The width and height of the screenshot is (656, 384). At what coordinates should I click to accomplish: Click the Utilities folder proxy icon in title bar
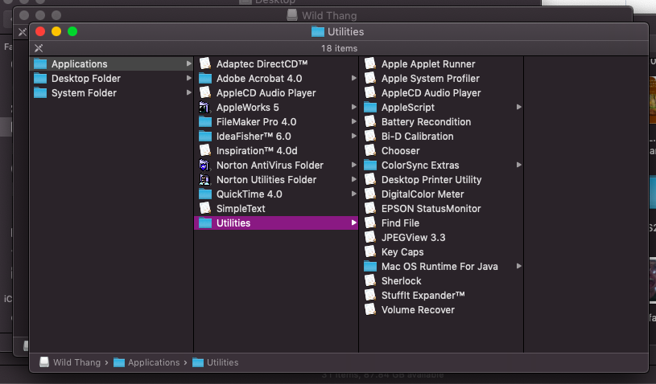[x=318, y=31]
